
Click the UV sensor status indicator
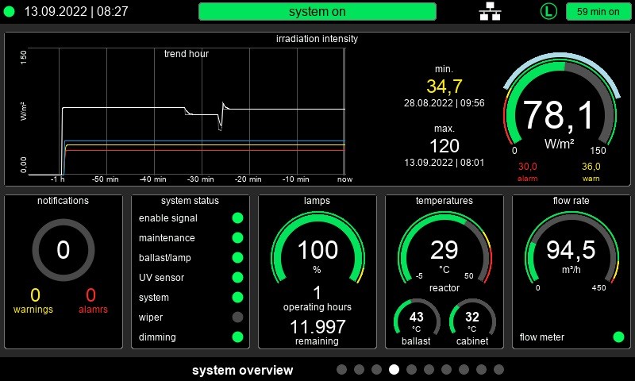point(237,277)
